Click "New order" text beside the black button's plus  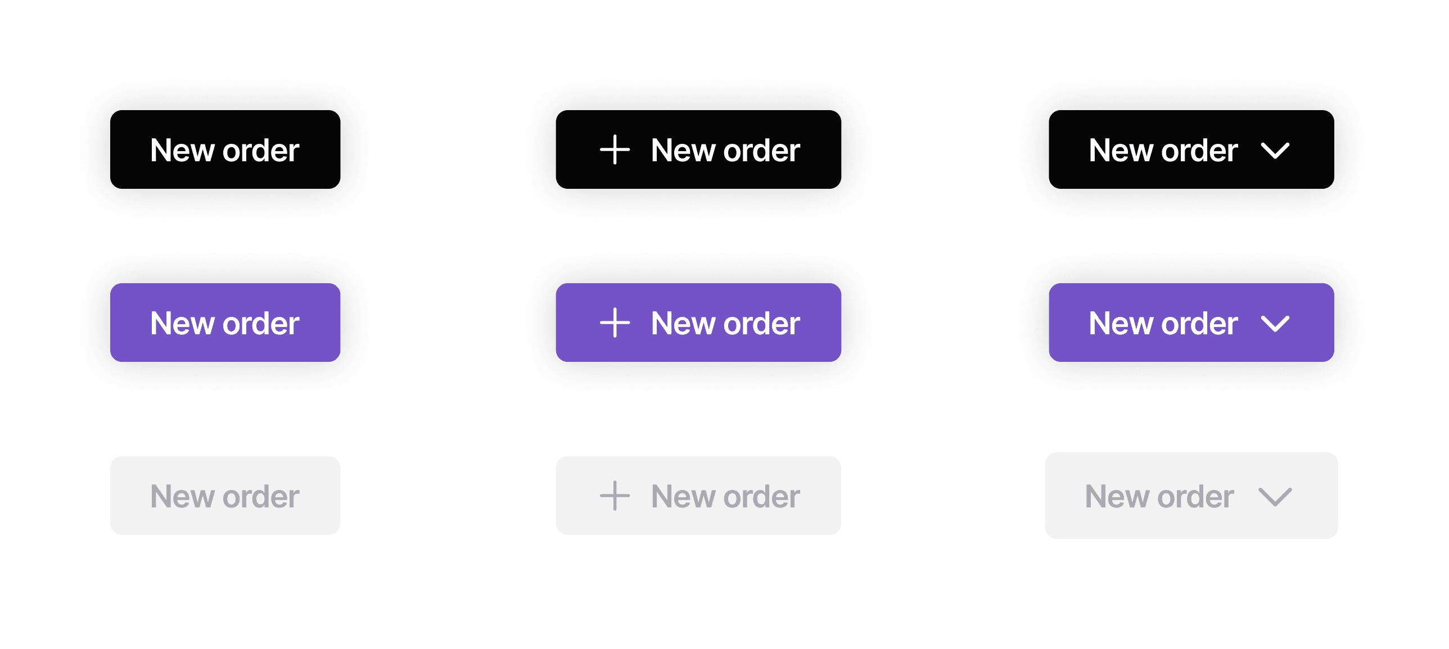[x=725, y=150]
